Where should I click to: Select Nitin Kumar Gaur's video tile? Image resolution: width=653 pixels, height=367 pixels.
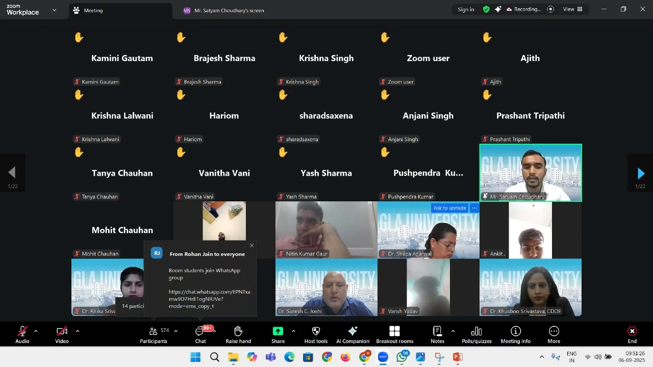(326, 230)
